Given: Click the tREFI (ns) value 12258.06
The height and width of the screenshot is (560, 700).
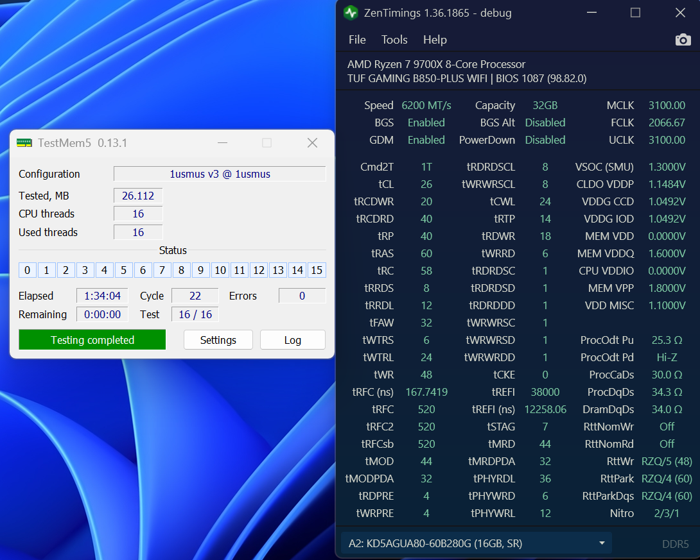Looking at the screenshot, I should pyautogui.click(x=545, y=409).
